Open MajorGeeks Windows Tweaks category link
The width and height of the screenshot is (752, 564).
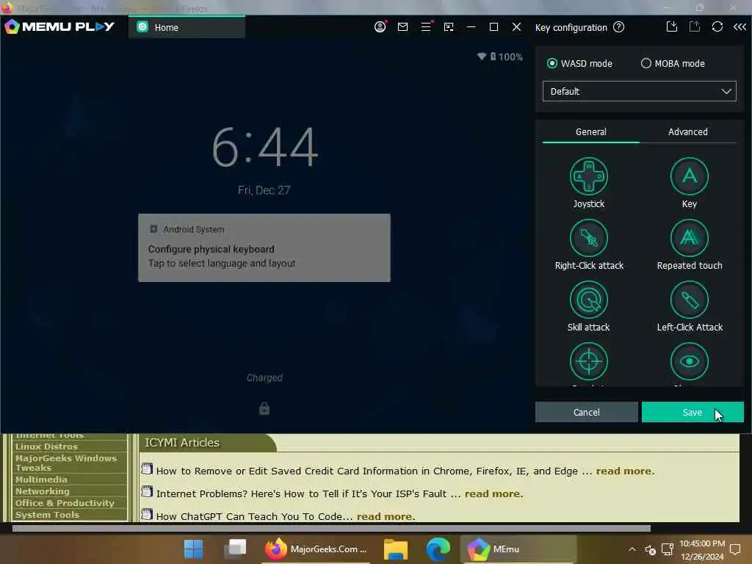65,463
